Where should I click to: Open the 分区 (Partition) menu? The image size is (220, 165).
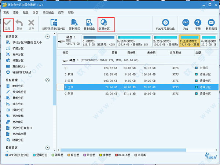coord(36,12)
